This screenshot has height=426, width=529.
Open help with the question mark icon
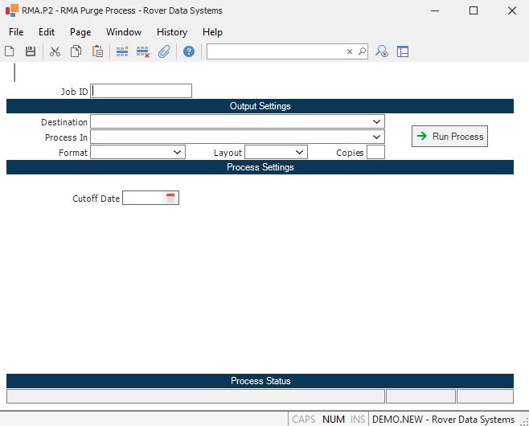189,51
